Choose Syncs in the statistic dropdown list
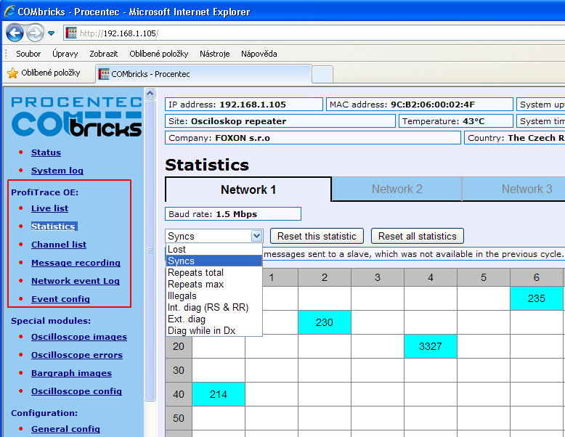 tap(214, 261)
